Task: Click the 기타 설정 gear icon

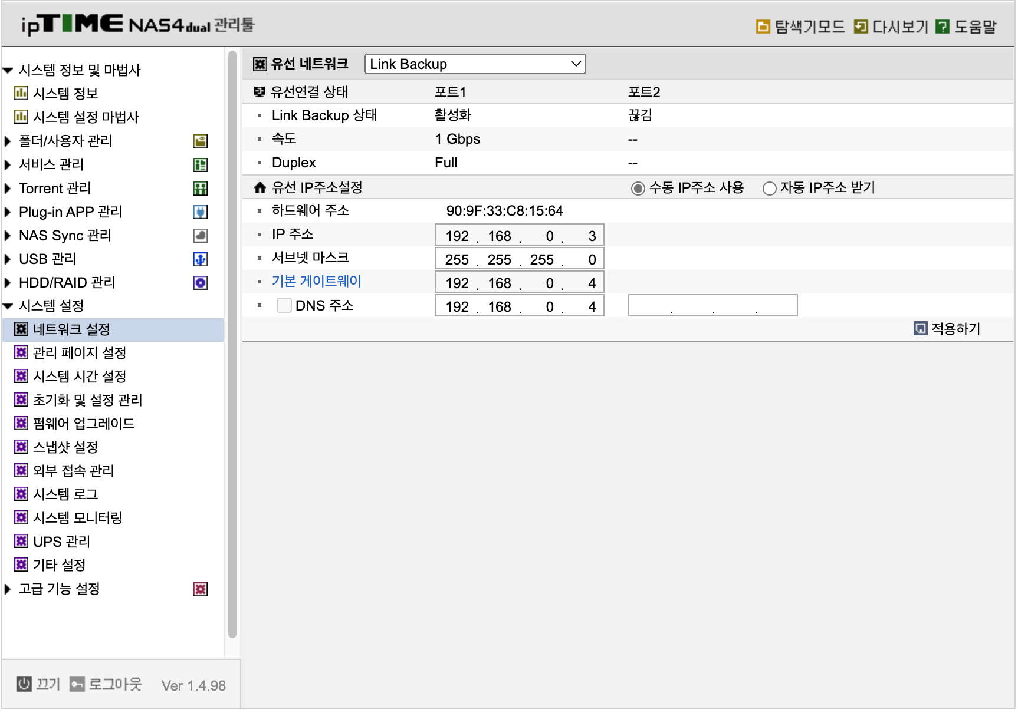Action: [x=21, y=565]
